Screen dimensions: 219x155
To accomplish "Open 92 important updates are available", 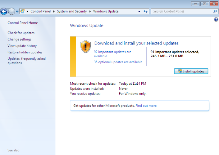I will [x=112, y=54].
